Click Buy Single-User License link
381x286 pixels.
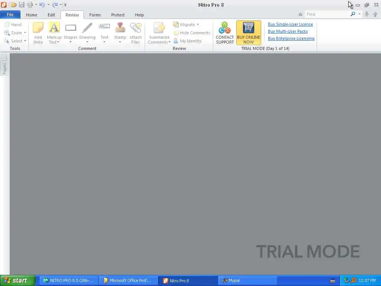pyautogui.click(x=290, y=24)
